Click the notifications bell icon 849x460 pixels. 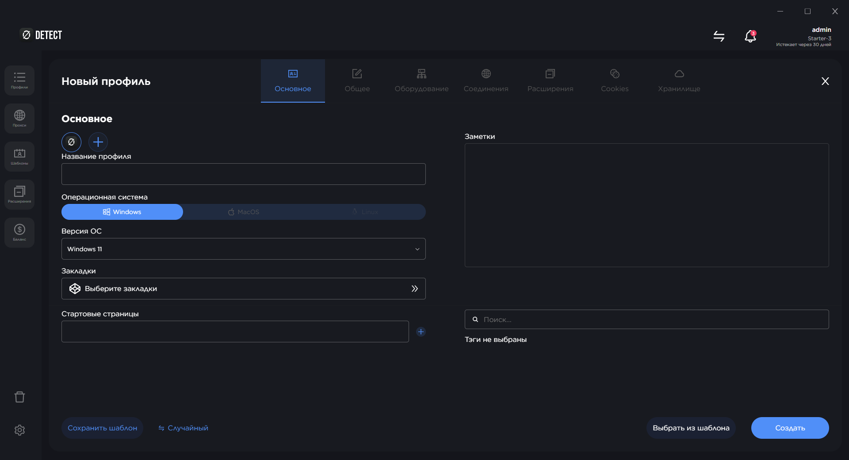pyautogui.click(x=750, y=36)
